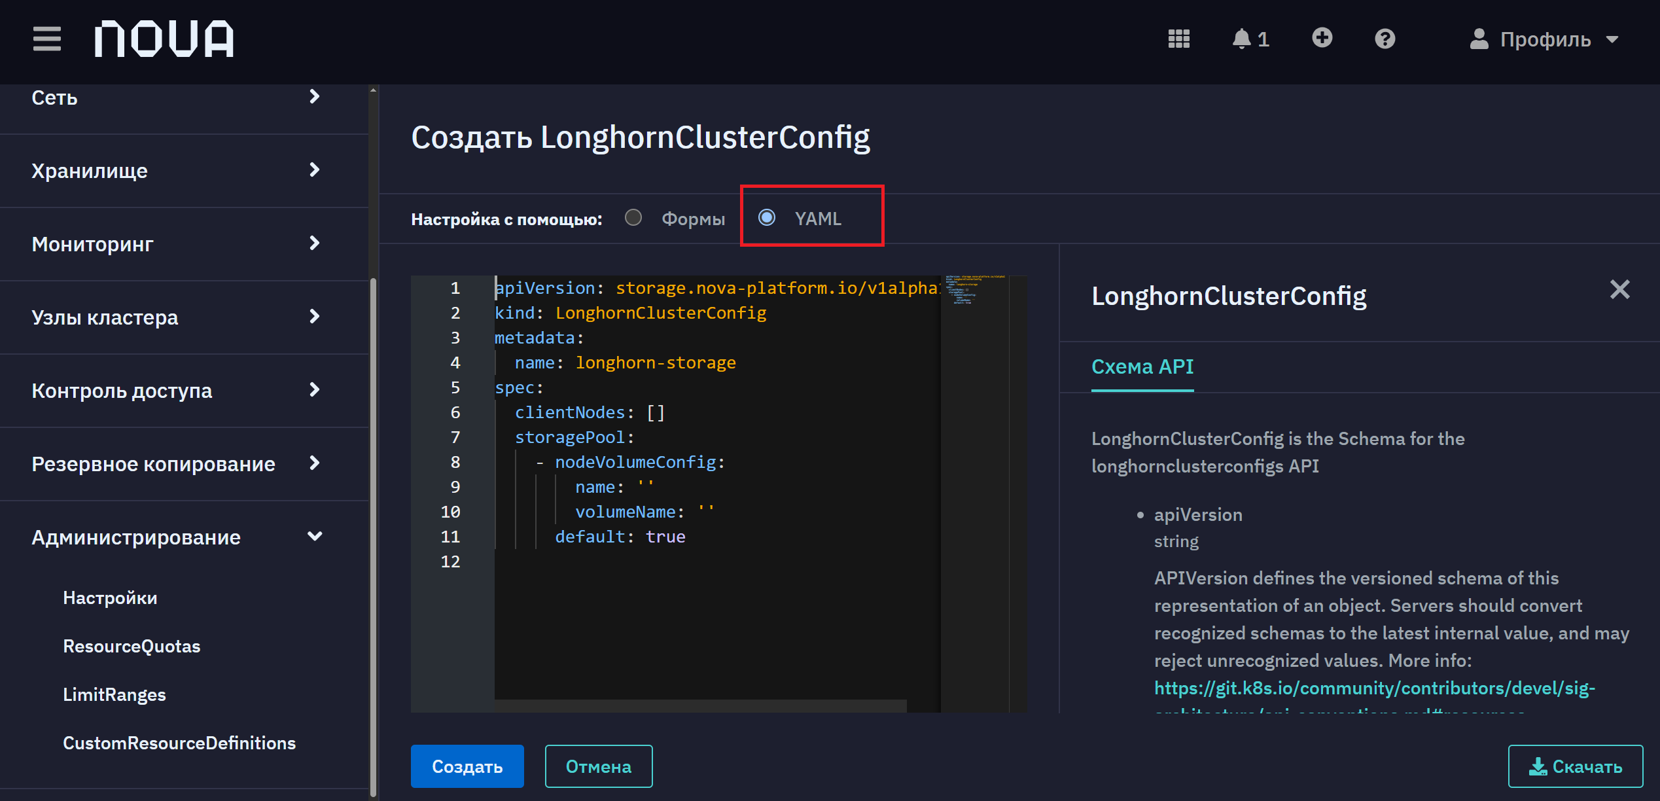Click line number 12 in the editor

coord(450,561)
